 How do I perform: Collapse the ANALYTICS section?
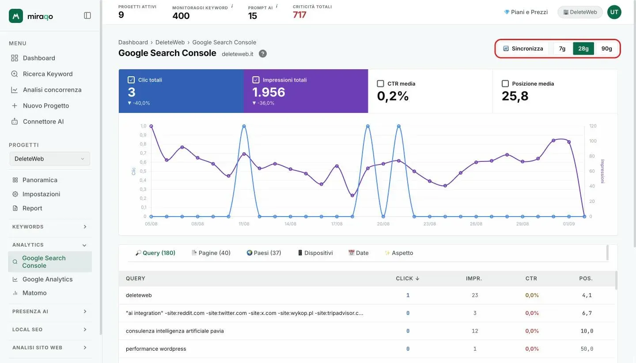pyautogui.click(x=49, y=245)
